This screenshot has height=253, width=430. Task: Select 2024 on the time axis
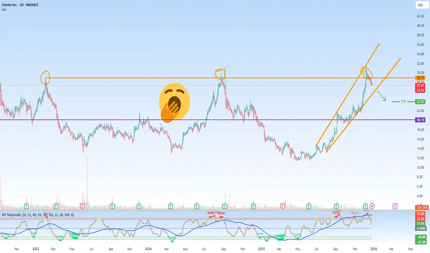148,249
